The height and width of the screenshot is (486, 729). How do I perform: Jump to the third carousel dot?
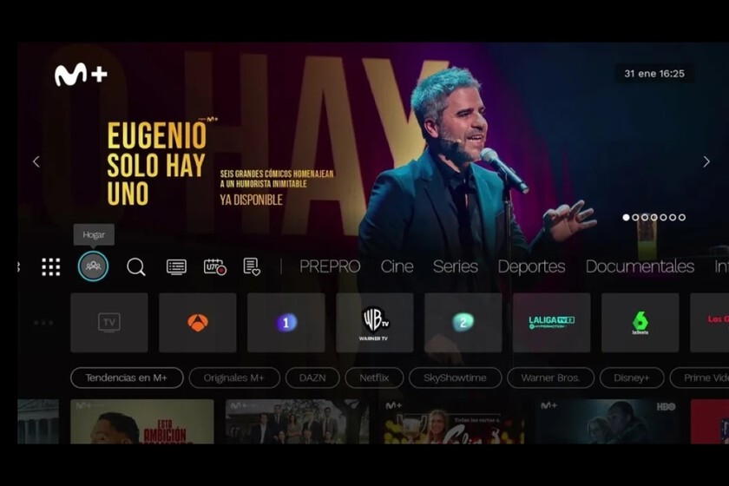pos(644,217)
